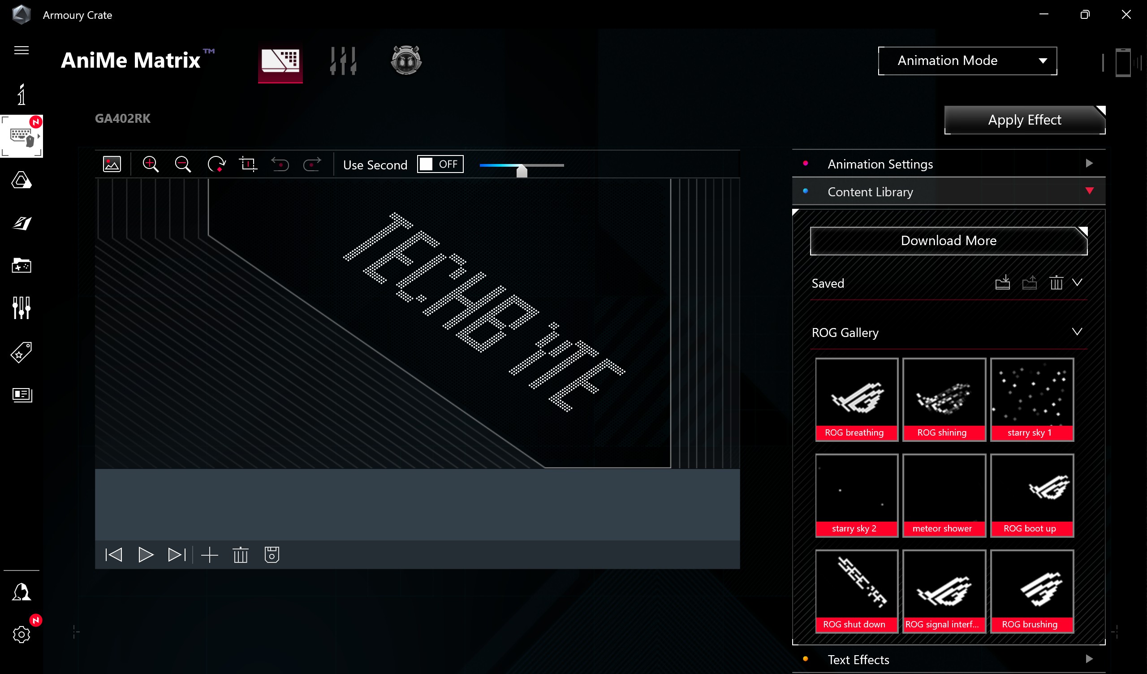The image size is (1147, 674).
Task: Select the ROG brushing thumbnail
Action: pos(1032,592)
